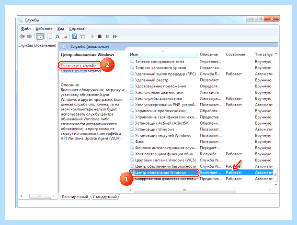Switch to the Расширенный tab
The height and width of the screenshot is (225, 297).
[x=75, y=197]
